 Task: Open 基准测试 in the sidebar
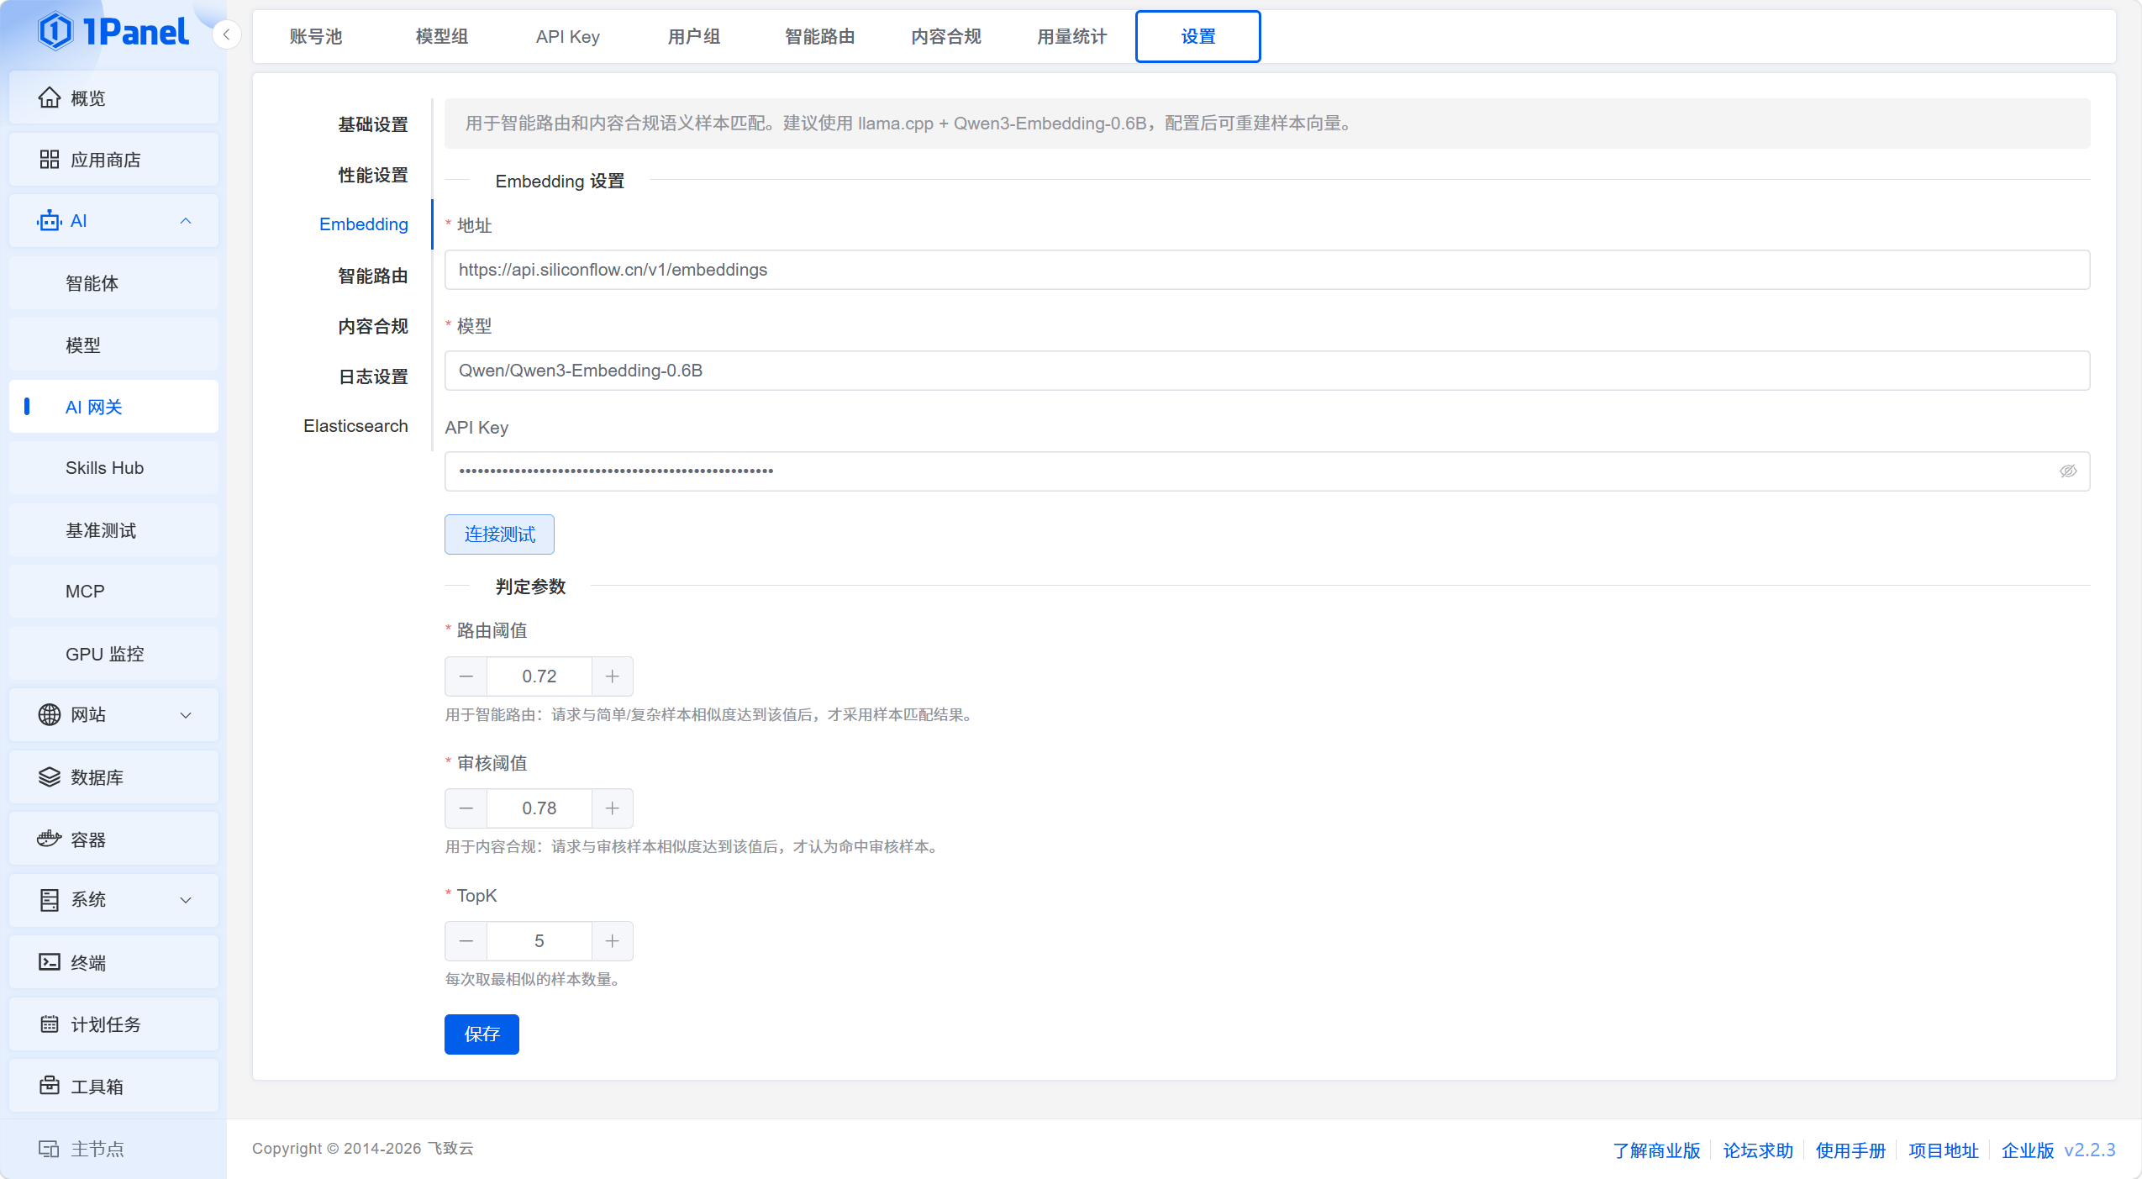(x=113, y=530)
